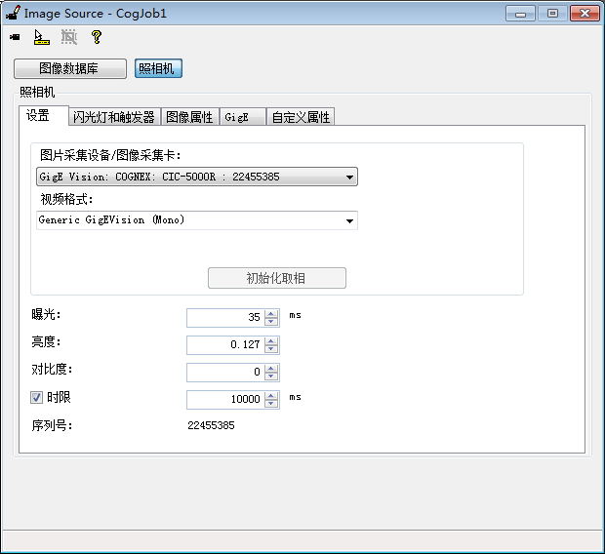This screenshot has width=605, height=554.
Task: Increase 对比度 contrast with the up arrow
Action: (271, 369)
